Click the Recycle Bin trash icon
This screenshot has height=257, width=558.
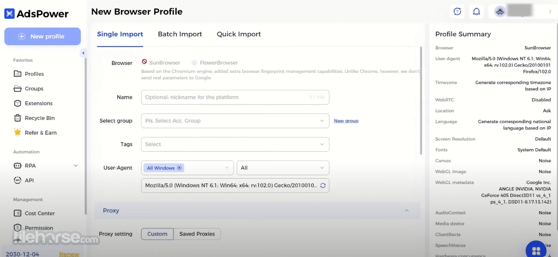click(x=17, y=118)
